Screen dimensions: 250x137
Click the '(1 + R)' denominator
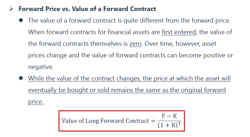168,125
